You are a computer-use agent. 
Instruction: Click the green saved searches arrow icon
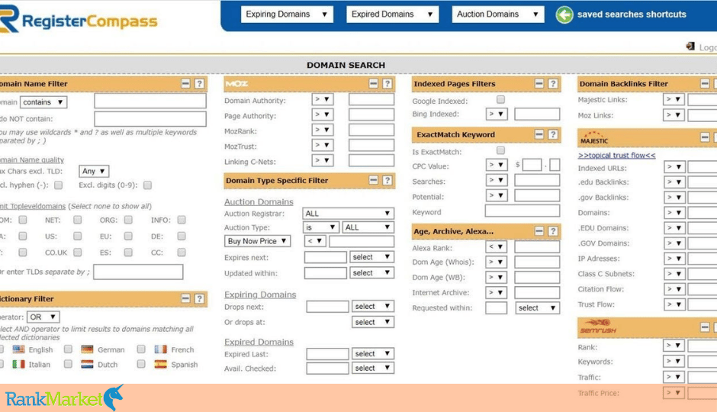point(564,14)
